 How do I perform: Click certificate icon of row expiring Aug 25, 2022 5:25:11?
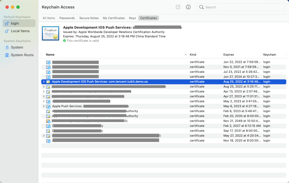pos(48,87)
